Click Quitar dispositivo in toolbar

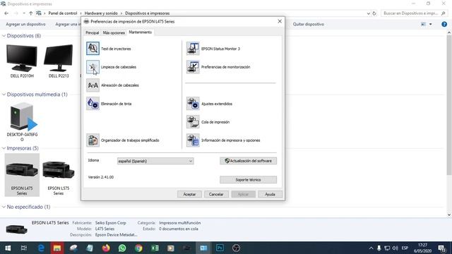(x=309, y=24)
